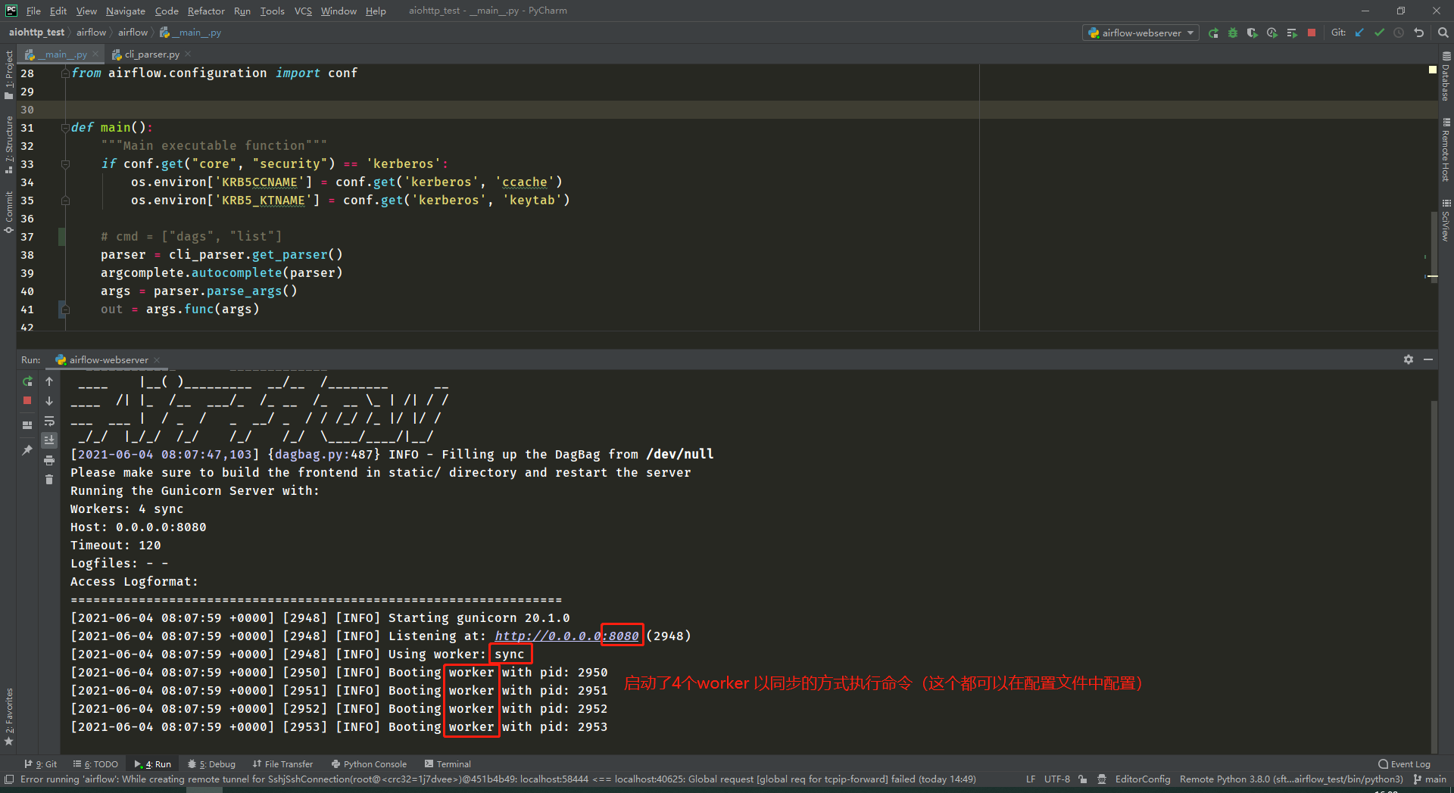Run with coverage toolbar icon
The image size is (1454, 793).
(1253, 33)
